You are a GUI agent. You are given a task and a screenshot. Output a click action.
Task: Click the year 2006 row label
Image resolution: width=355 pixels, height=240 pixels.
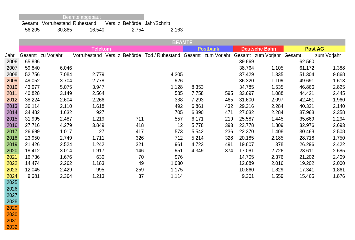coord(12,62)
